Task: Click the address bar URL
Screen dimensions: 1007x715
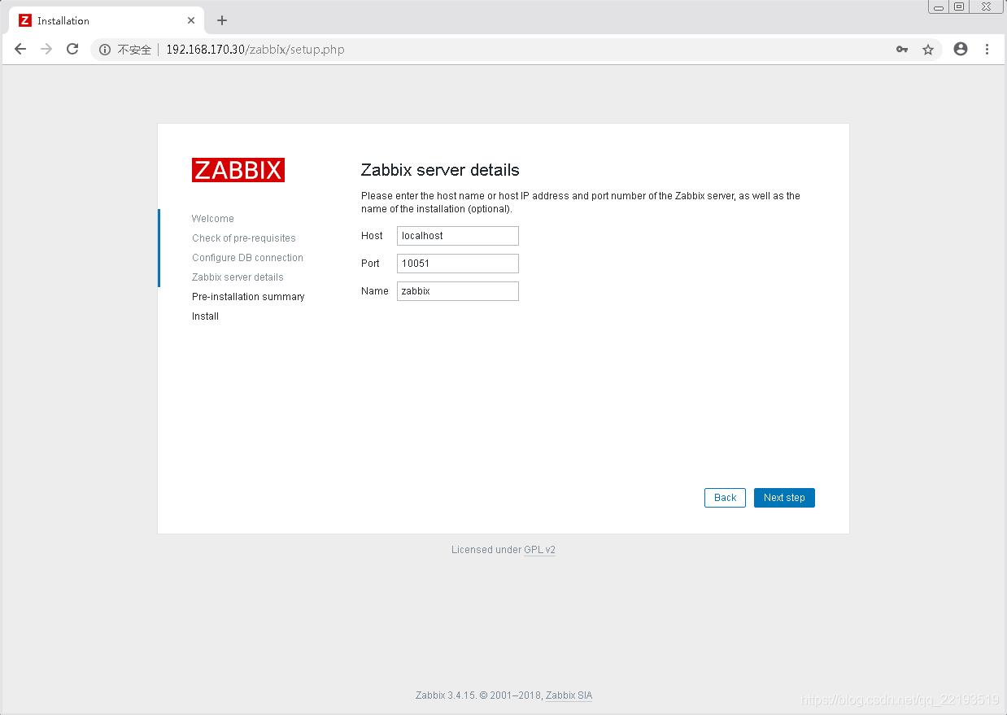Action: tap(255, 50)
